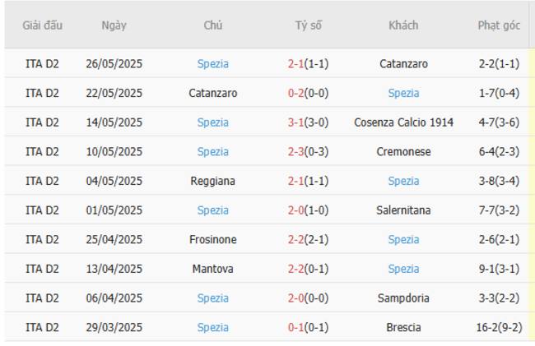Image resolution: width=535 pixels, height=346 pixels.
Task: Click the Spezia link in the 26/05/2025 row
Action: [213, 63]
